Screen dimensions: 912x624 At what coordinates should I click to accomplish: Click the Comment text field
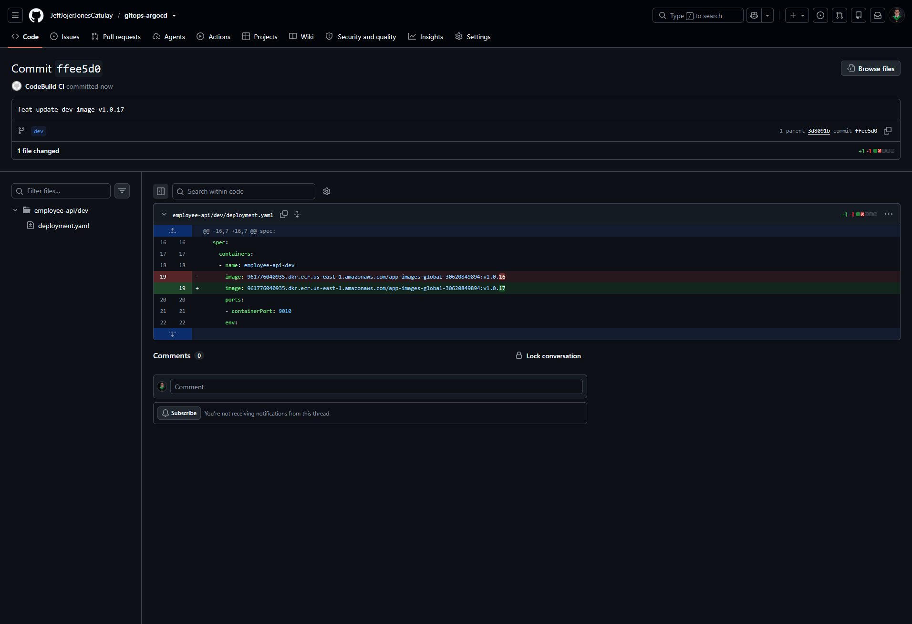click(376, 386)
